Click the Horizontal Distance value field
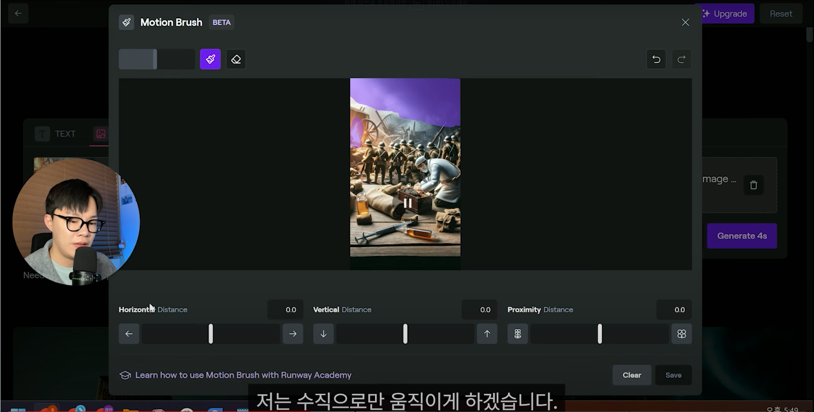The height and width of the screenshot is (412, 814). click(x=286, y=310)
